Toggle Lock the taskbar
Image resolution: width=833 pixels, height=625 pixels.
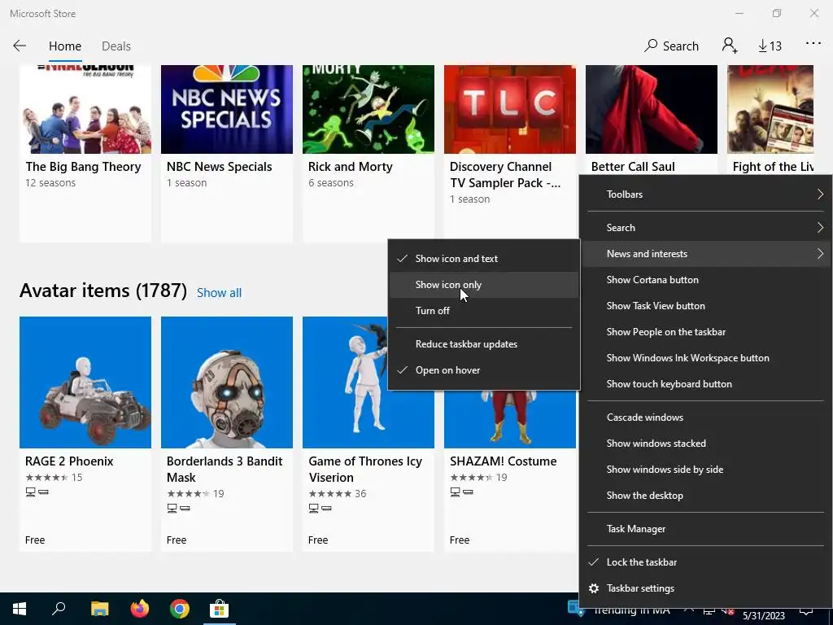tap(707, 562)
